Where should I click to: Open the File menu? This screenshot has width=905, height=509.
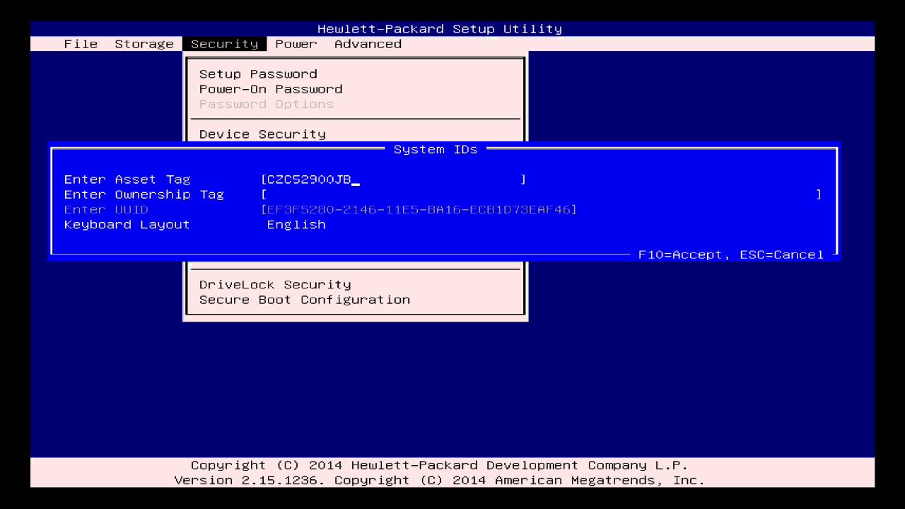pos(81,44)
